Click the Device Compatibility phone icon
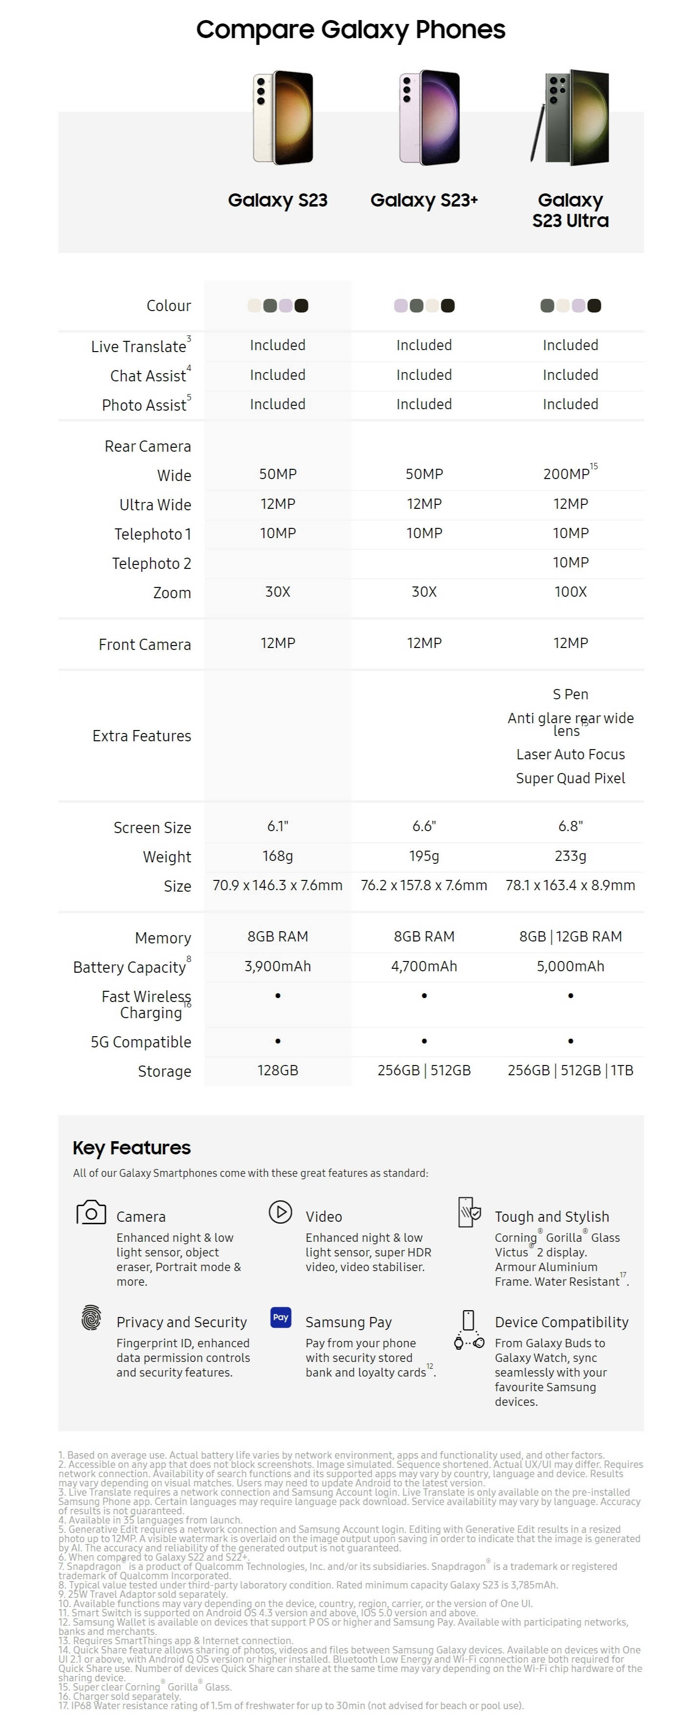 point(469,1330)
